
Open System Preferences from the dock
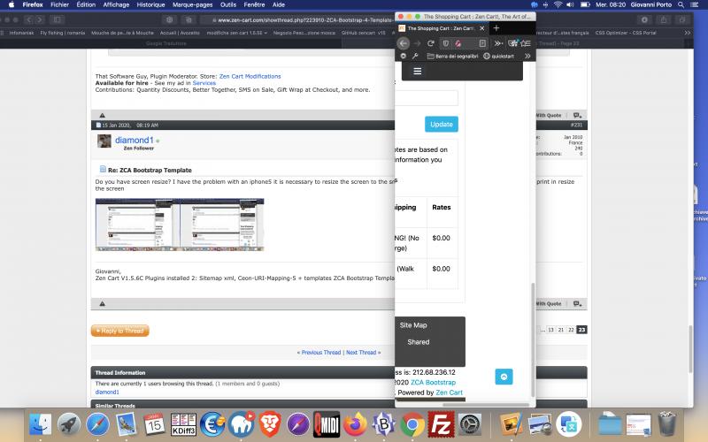[x=470, y=424]
